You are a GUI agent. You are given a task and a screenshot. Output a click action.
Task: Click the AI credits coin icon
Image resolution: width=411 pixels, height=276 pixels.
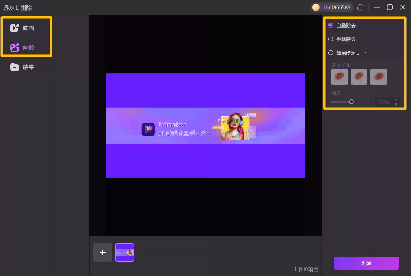click(x=316, y=7)
